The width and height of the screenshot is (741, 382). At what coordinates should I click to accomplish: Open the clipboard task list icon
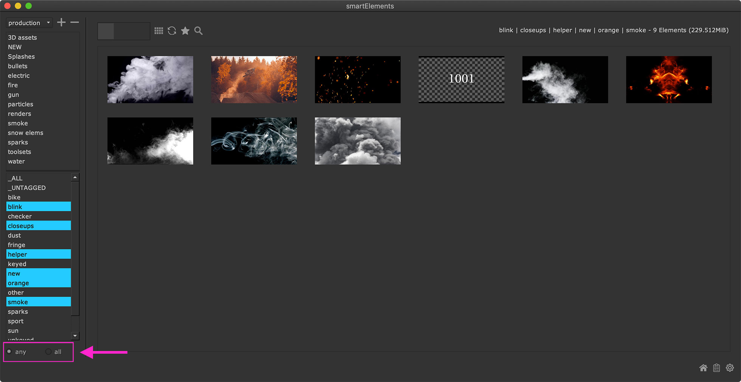[x=716, y=368]
